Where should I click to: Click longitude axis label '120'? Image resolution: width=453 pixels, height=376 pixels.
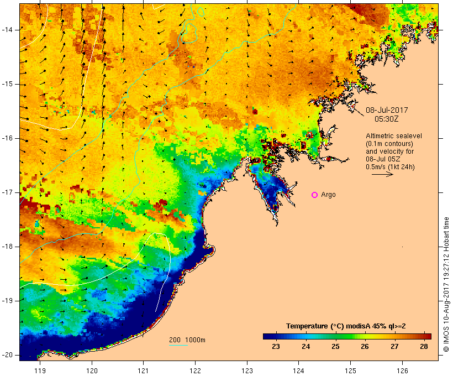tap(92, 370)
